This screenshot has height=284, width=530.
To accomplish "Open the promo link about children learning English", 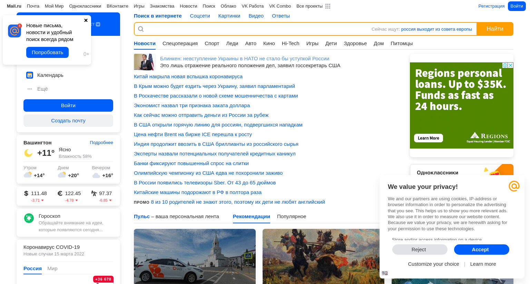I will (x=238, y=202).
